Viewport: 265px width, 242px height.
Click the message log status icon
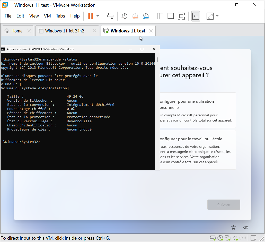(x=253, y=238)
